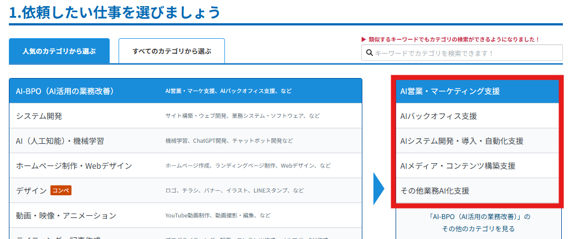
Task: Pick the ホームページ制作・Webデザイン category
Action: (x=74, y=165)
